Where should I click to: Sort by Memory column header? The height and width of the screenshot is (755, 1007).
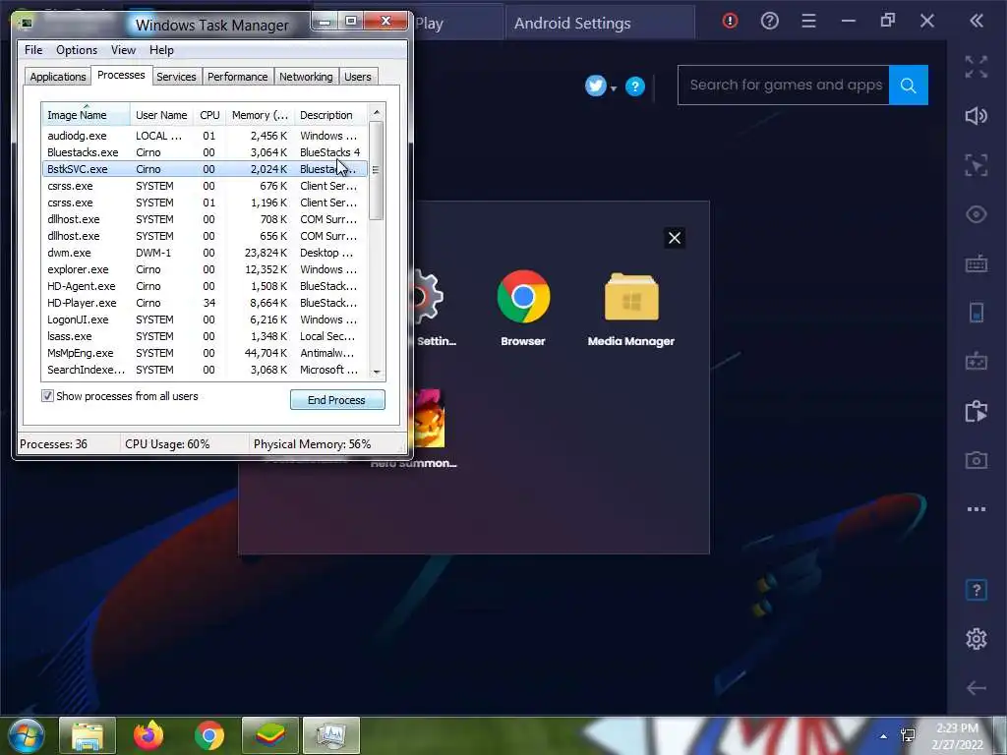pyautogui.click(x=260, y=115)
